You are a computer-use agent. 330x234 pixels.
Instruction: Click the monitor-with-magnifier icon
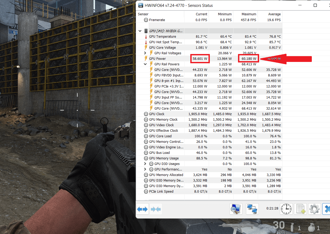[x=236, y=209]
